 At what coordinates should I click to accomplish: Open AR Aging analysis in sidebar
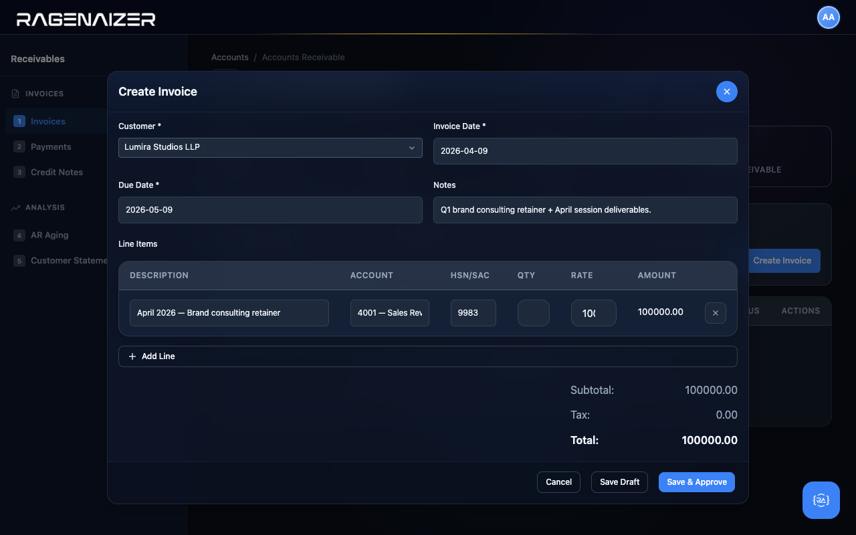tap(49, 235)
